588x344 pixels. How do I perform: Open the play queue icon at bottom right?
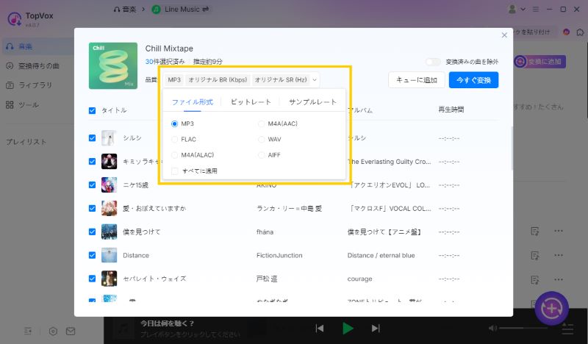pyautogui.click(x=567, y=329)
